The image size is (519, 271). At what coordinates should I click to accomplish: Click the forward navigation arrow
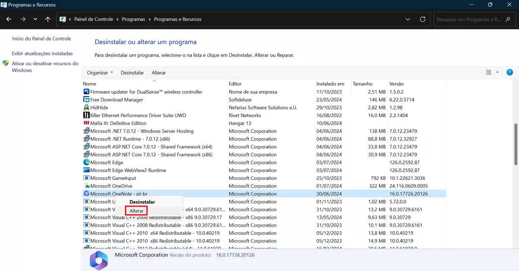[x=23, y=19]
